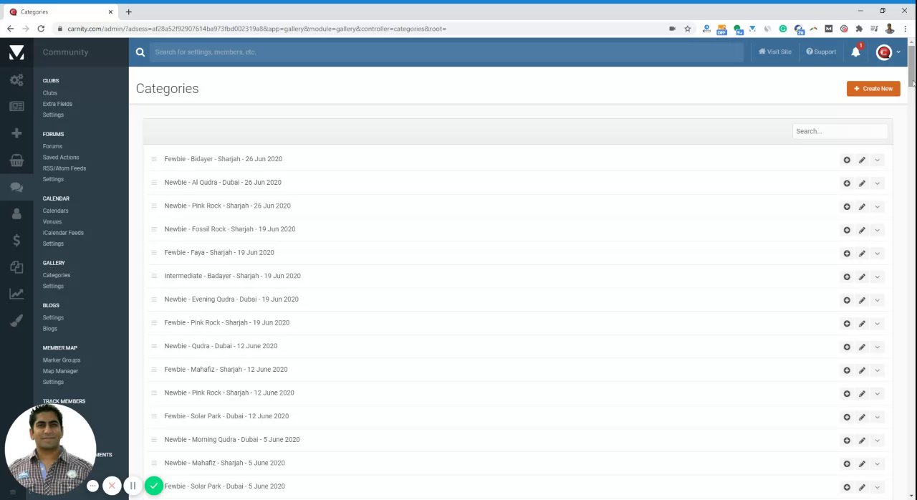Open the dollar sign payments icon
This screenshot has width=917, height=500.
(x=16, y=241)
